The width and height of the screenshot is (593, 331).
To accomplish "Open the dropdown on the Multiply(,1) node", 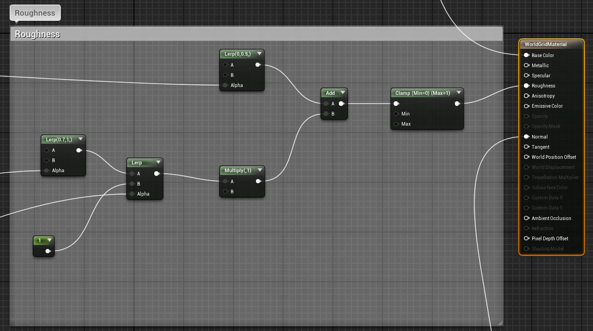I will tap(259, 170).
